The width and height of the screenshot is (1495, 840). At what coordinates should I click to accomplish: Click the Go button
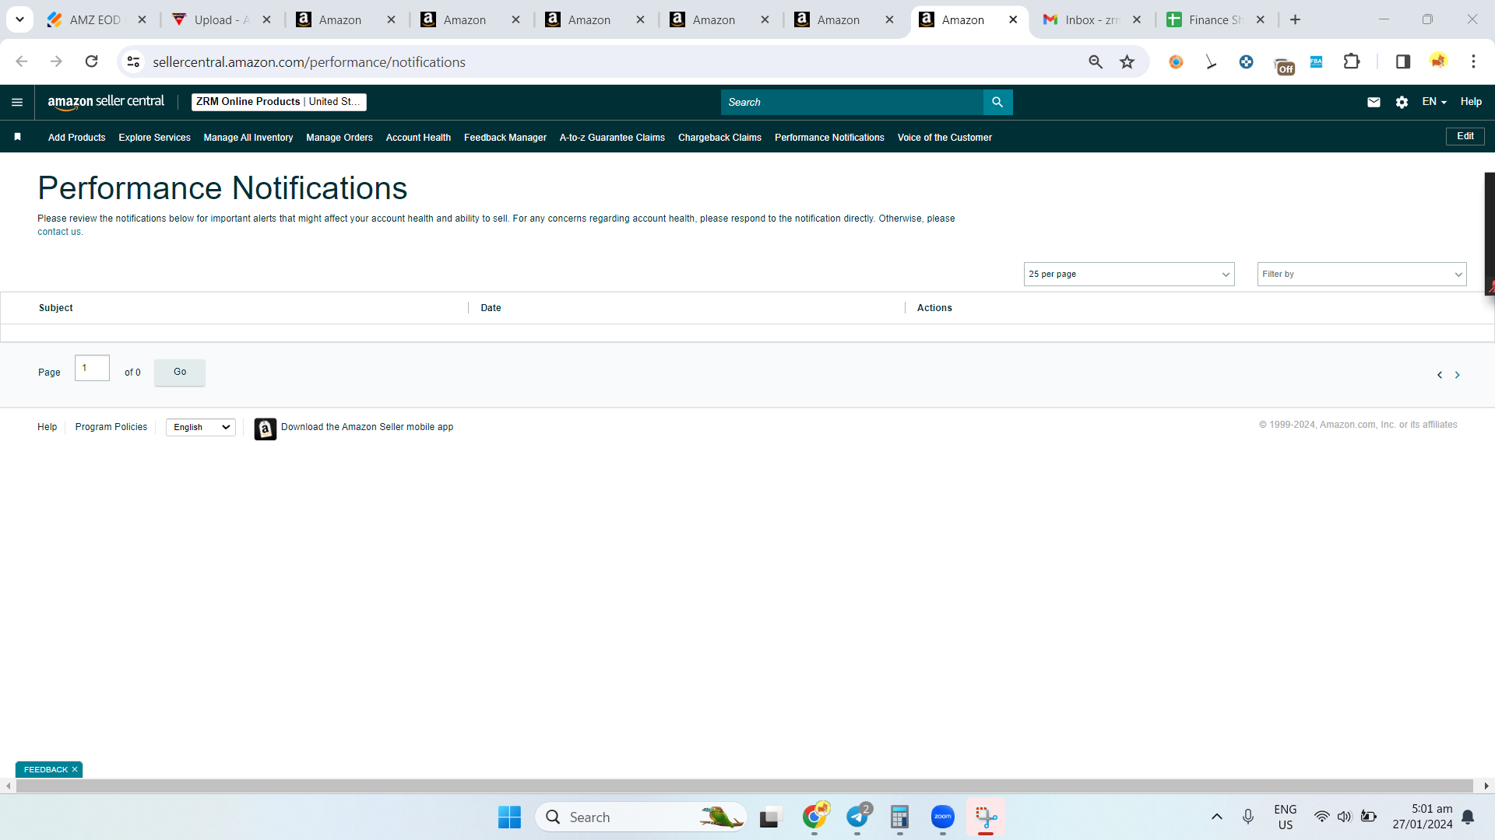(x=180, y=372)
